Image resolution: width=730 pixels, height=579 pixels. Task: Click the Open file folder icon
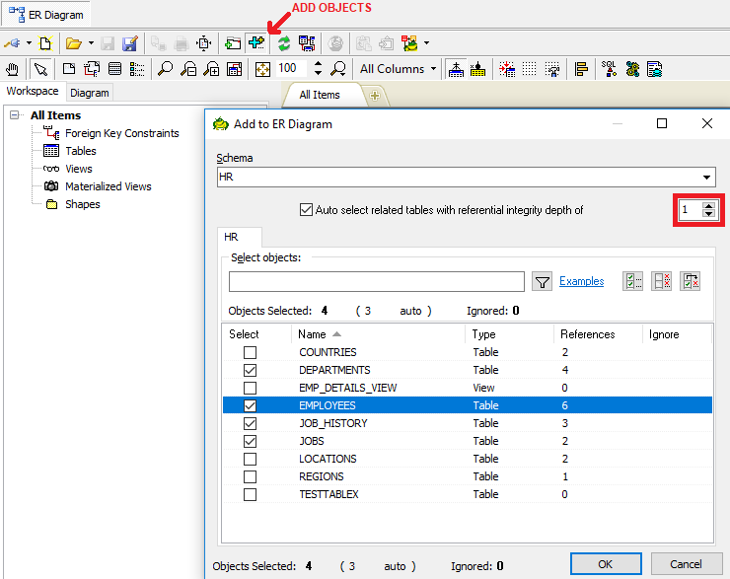[x=73, y=43]
